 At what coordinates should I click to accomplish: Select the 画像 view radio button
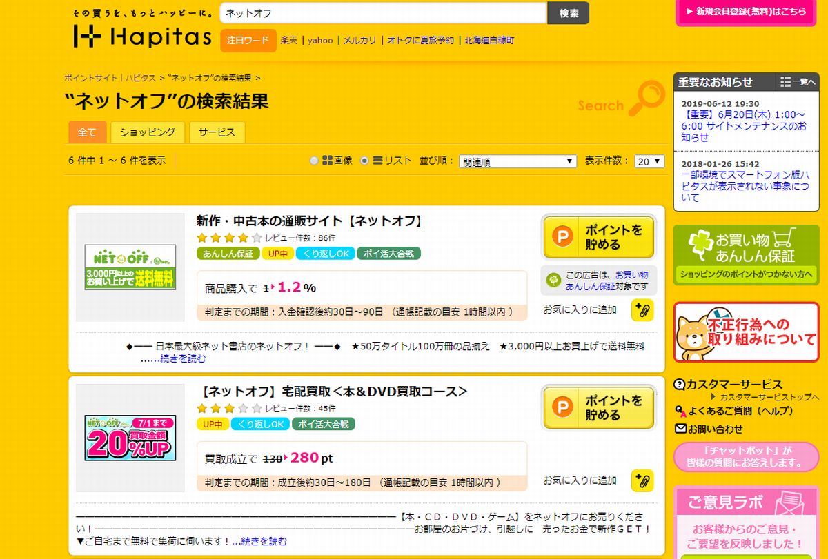315,161
